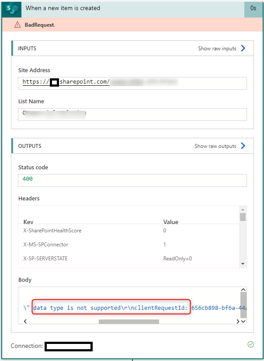Click the Body vertical scrollbar thumb
This screenshot has height=361, width=264.
click(x=243, y=305)
